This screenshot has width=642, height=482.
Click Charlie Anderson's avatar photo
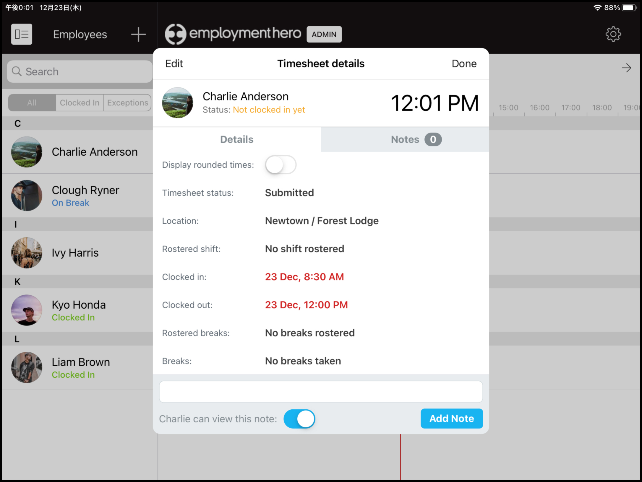point(177,102)
